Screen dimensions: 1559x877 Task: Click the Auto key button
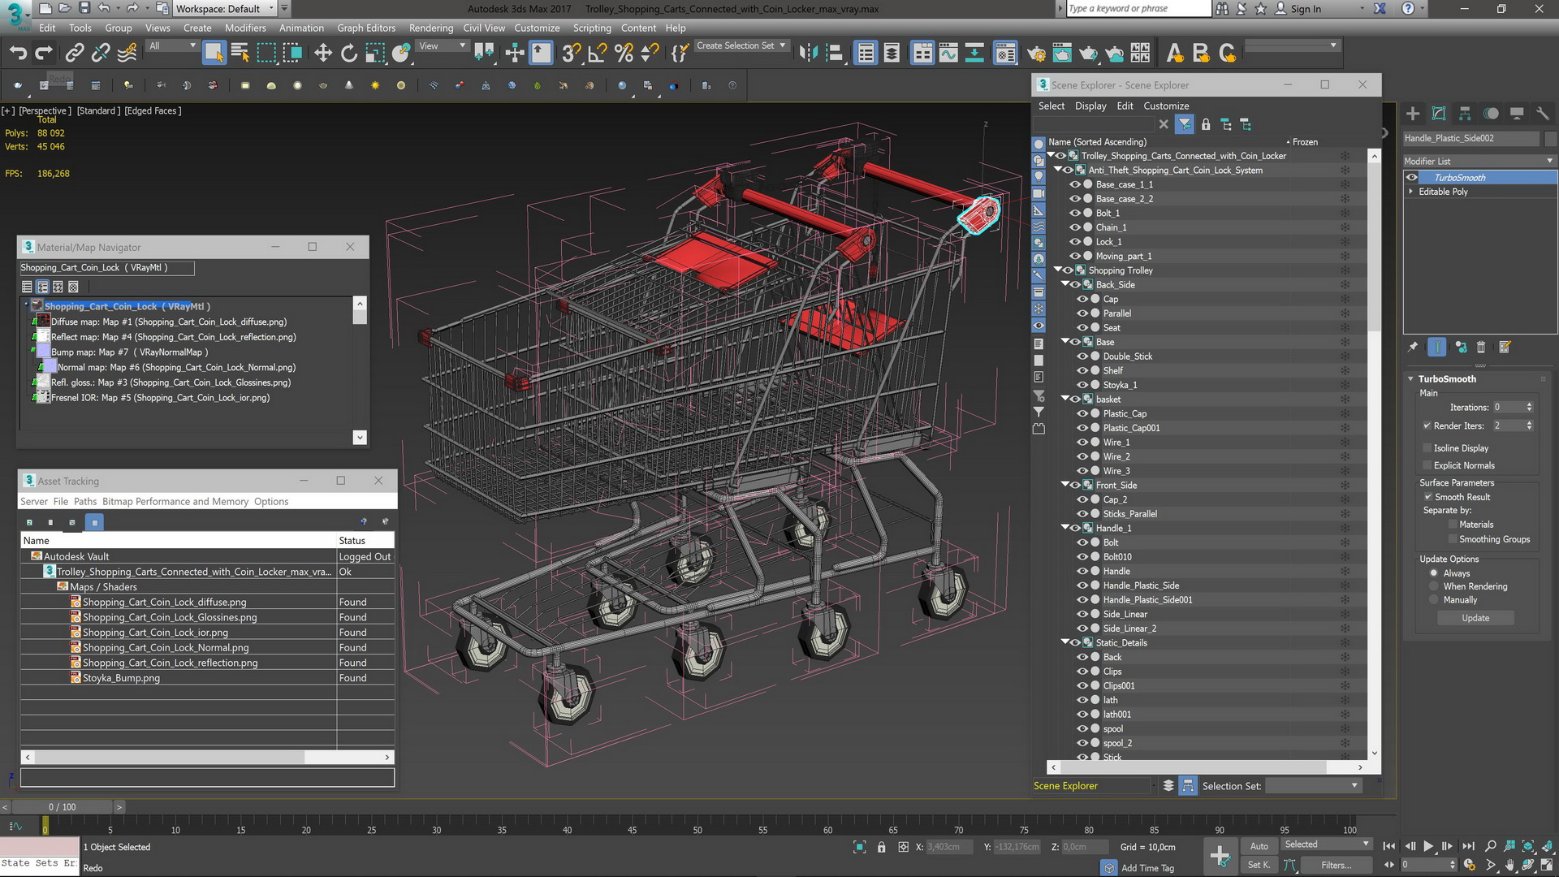(1259, 846)
